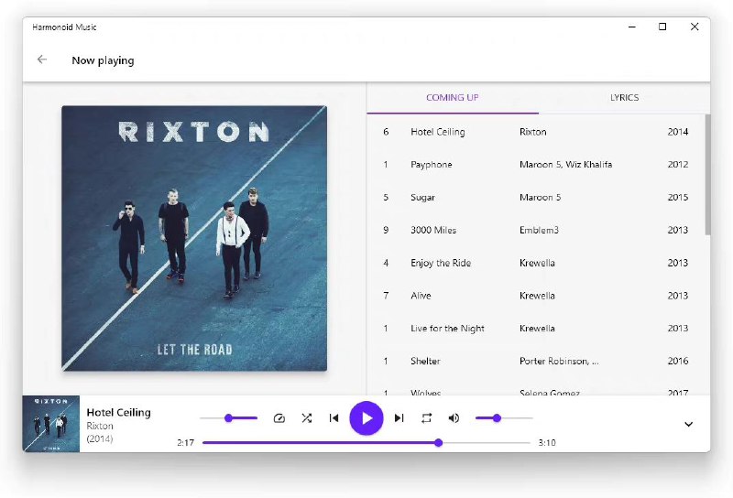The height and width of the screenshot is (498, 733).
Task: Switch to the Lyrics tab
Action: click(x=624, y=98)
